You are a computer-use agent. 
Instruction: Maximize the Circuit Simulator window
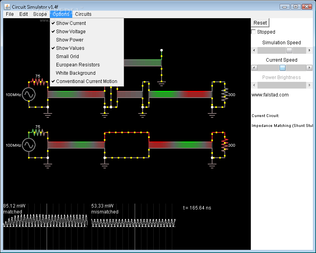pos(295,7)
